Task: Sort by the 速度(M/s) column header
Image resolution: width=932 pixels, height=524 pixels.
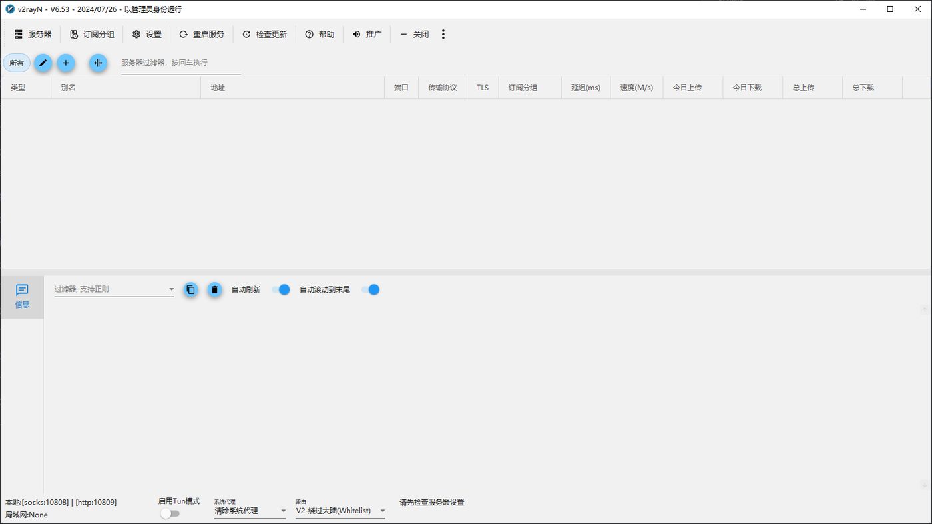Action: [x=636, y=88]
